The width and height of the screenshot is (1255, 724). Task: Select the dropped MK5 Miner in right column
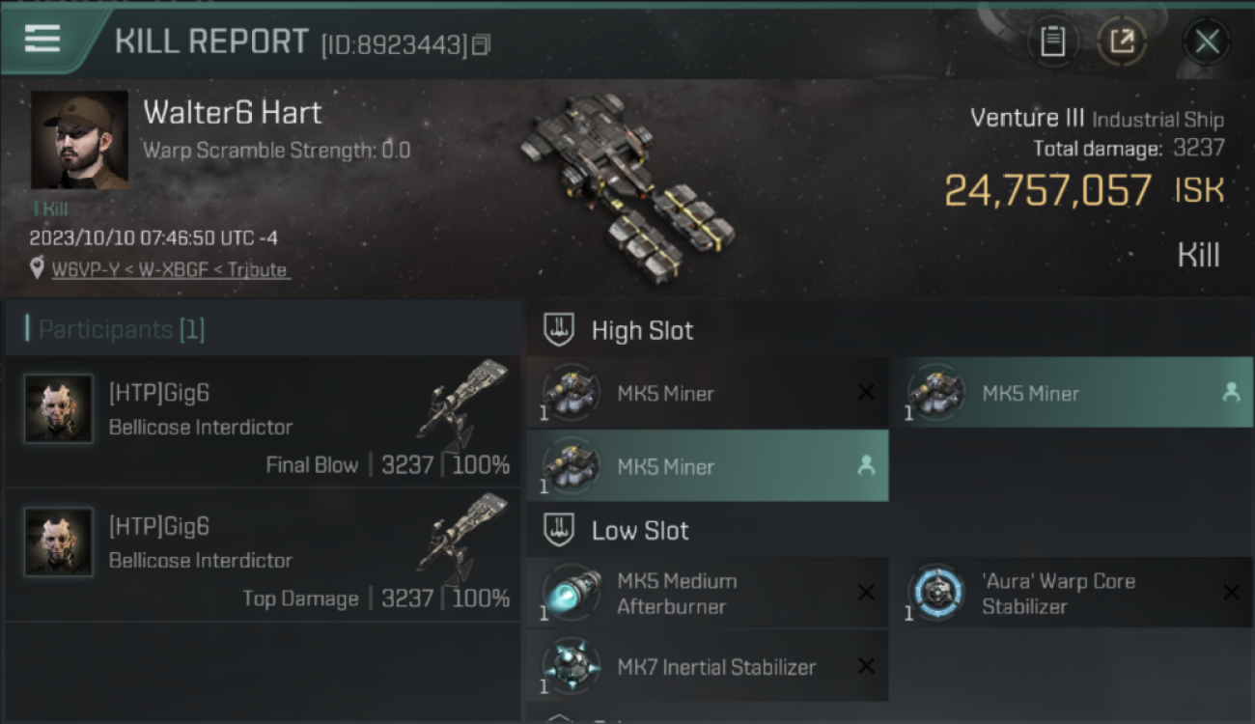[1071, 393]
